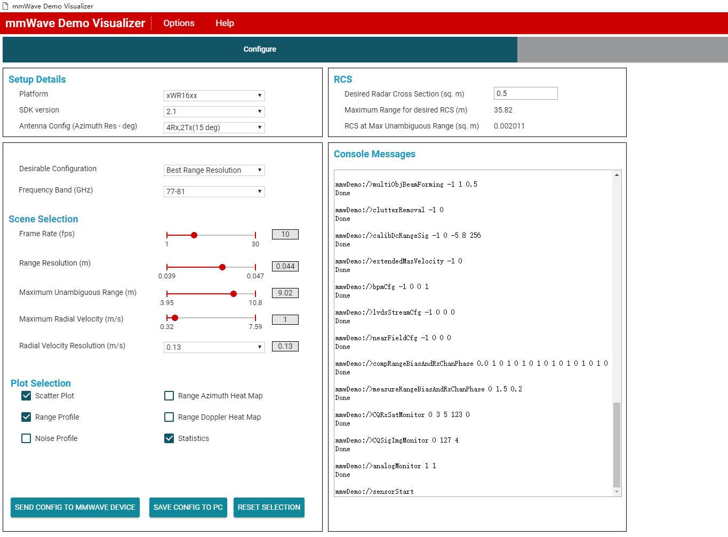728x537 pixels.
Task: Uncheck the Range Profile checkbox
Action: point(26,417)
